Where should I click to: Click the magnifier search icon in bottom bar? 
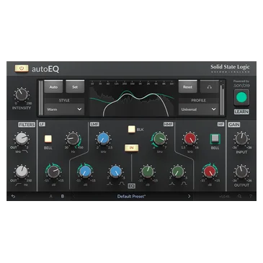pos(239,196)
